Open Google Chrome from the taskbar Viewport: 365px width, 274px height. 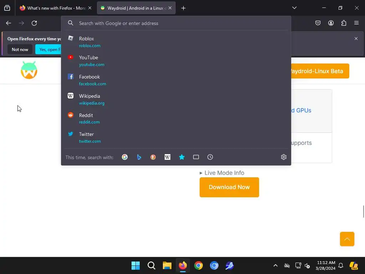click(198, 265)
